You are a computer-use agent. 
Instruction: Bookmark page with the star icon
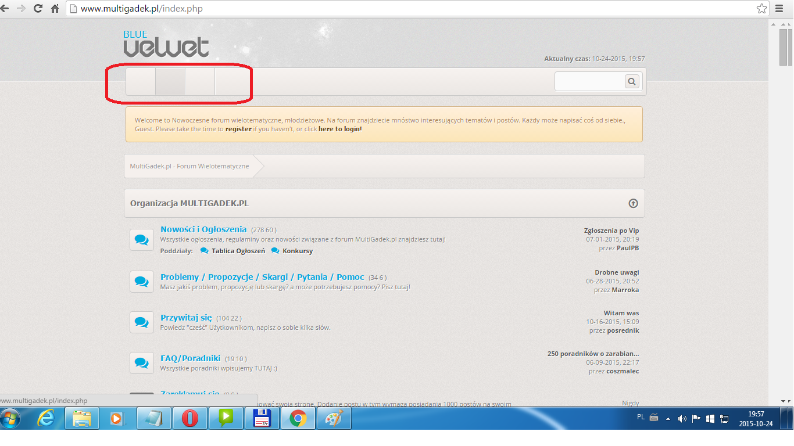761,8
